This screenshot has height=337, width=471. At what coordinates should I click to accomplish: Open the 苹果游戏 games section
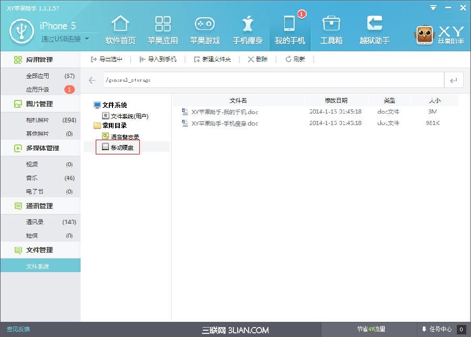pos(205,30)
